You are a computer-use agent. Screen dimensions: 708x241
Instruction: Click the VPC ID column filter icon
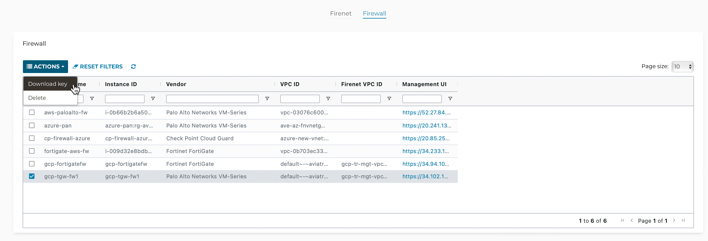328,99
